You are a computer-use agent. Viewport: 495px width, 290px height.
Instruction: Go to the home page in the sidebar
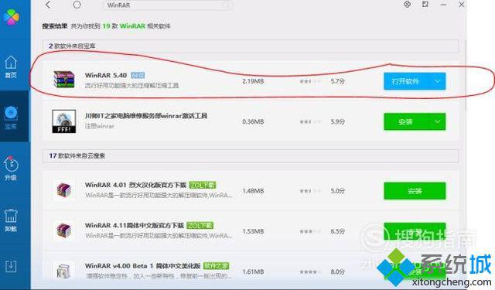(x=11, y=67)
